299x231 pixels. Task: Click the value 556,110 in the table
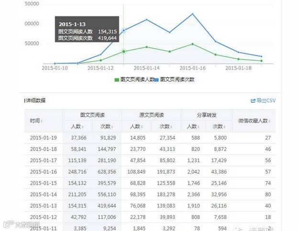coord(107,194)
